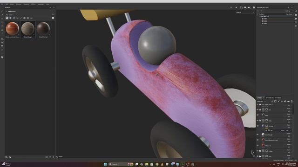This screenshot has height=167, width=298.
Task: Select the 1002 UV tile row
Action: tap(265, 21)
